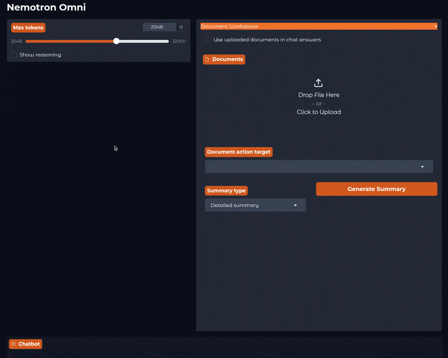Check Use uploaded documents in chat answers
Screen dimensions: 448x358
pos(208,40)
